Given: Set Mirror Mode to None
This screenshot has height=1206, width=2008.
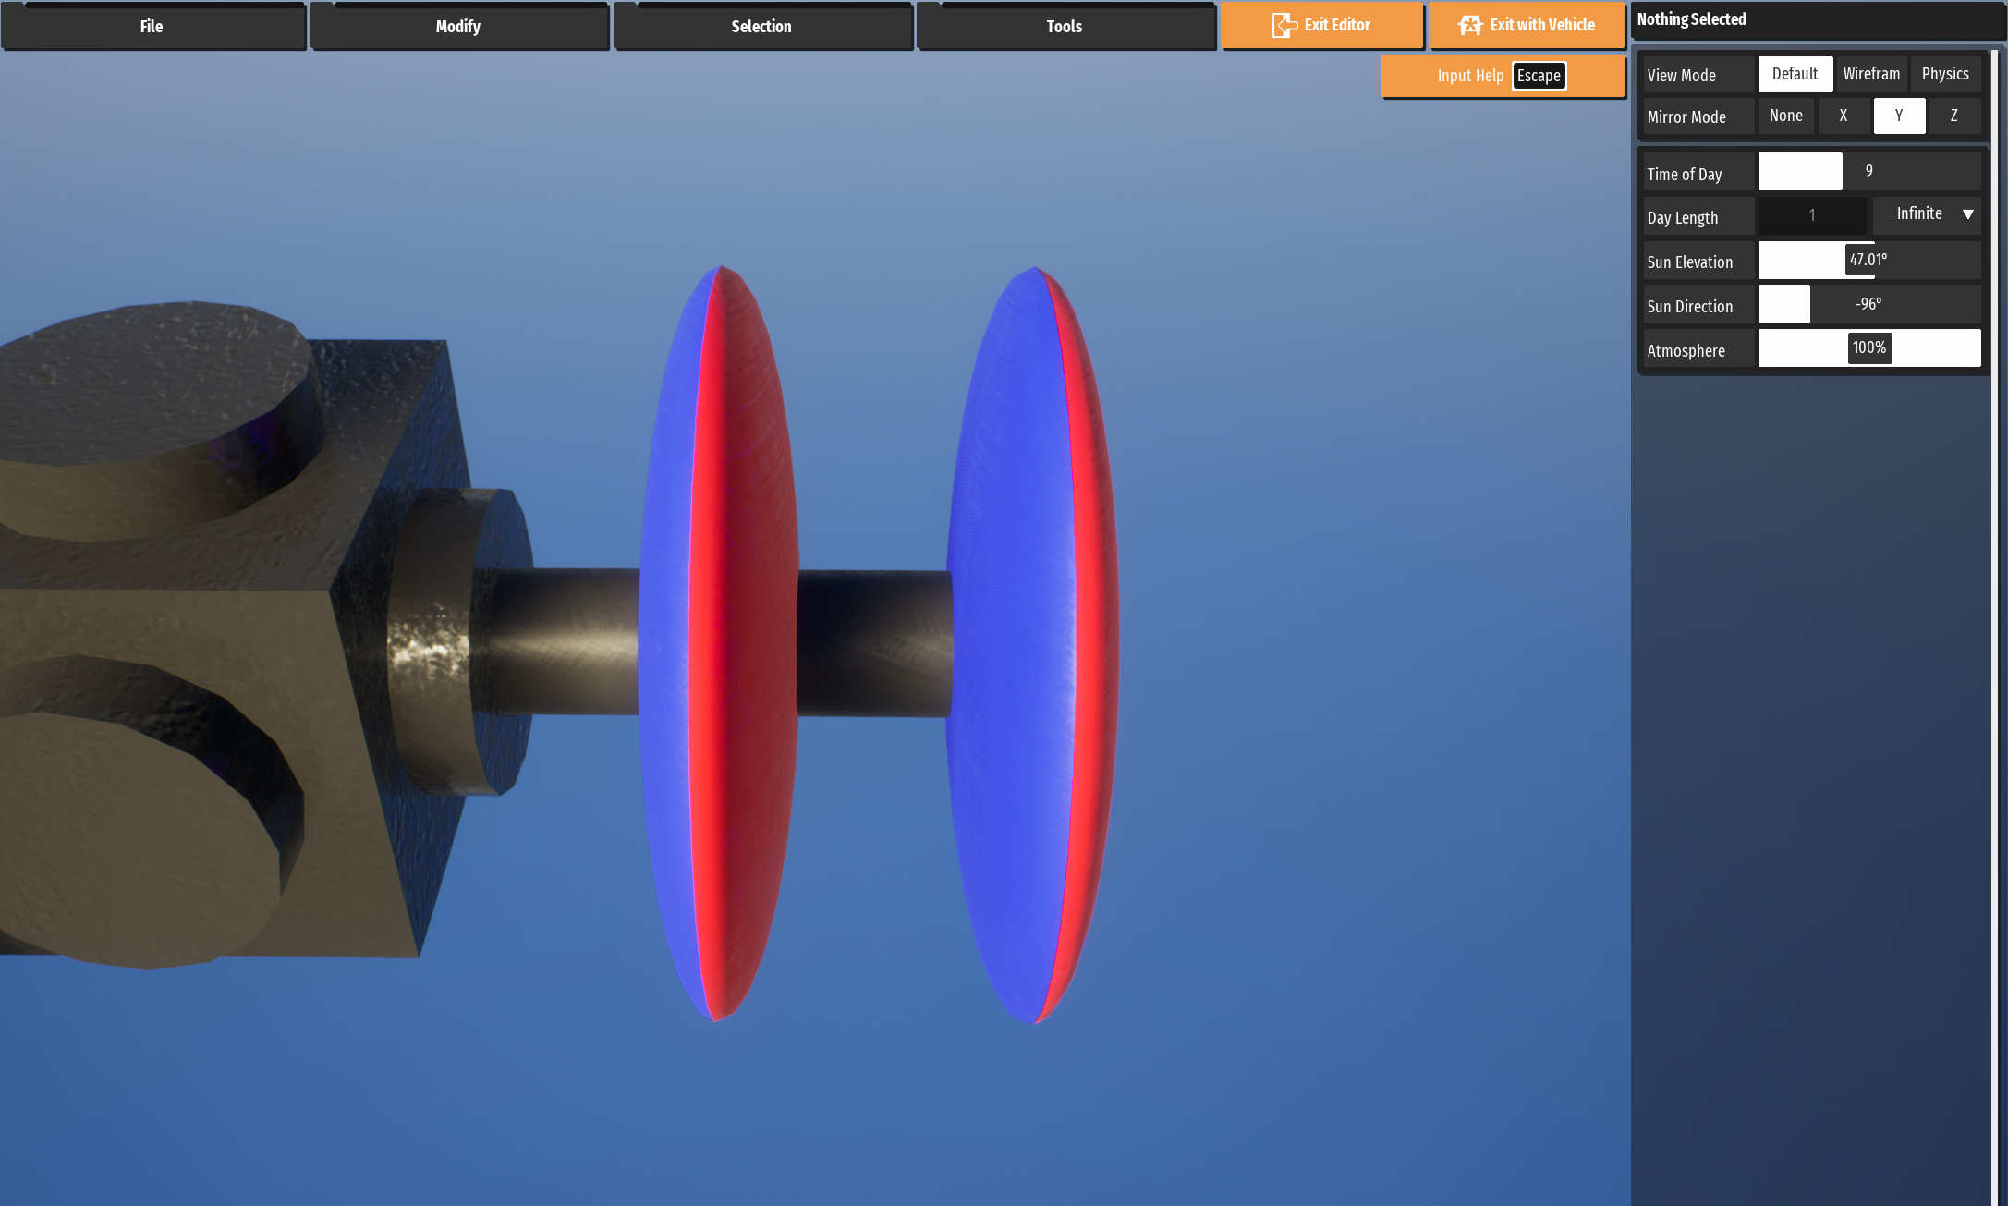Looking at the screenshot, I should click(x=1785, y=116).
